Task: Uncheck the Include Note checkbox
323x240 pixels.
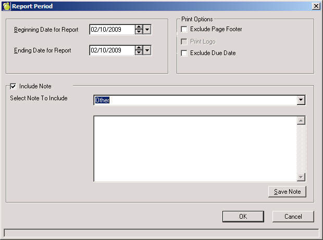Action: pyautogui.click(x=14, y=86)
